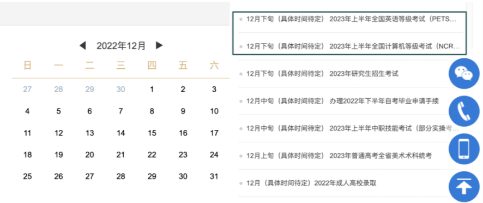Viewport: 483px width, 203px height.
Task: Click the 二 weekday header
Action: click(89, 65)
